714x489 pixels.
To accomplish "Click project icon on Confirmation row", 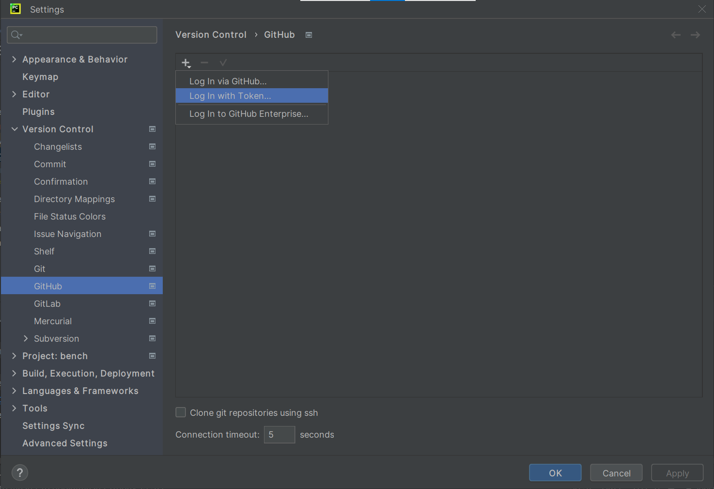I will click(152, 181).
